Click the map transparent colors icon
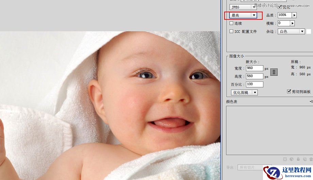This screenshot has height=180, width=313. (285, 159)
